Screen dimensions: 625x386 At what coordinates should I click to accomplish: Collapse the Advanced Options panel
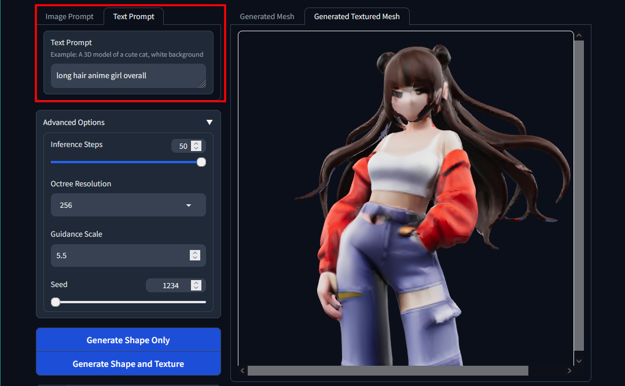pyautogui.click(x=209, y=122)
